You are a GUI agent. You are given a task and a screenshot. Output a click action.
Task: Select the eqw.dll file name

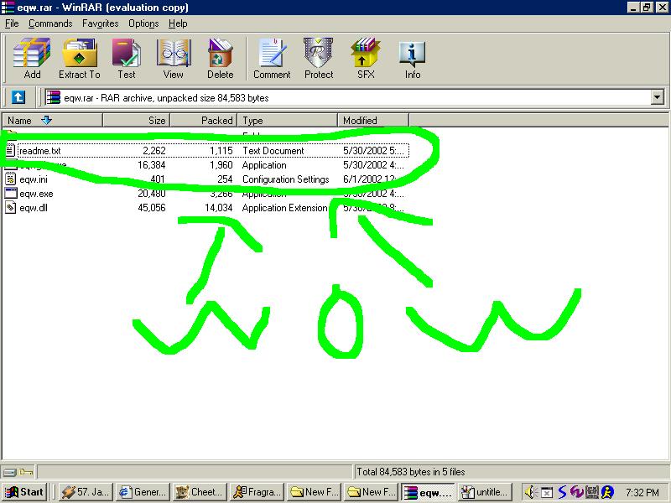(x=34, y=208)
